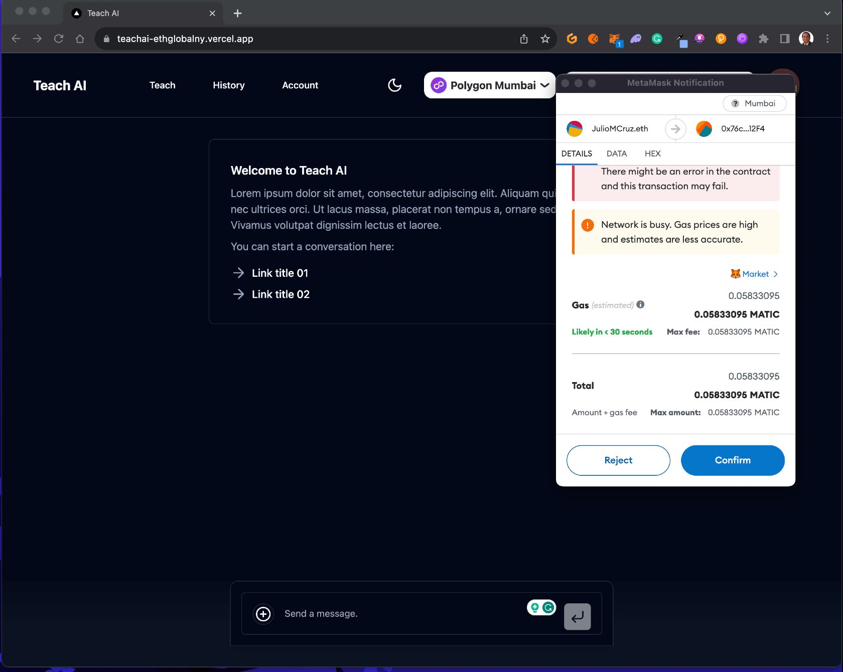Bookmark this page with the star
The height and width of the screenshot is (672, 843).
click(x=545, y=39)
